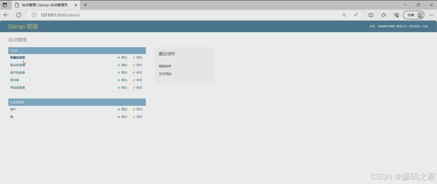The image size is (437, 184).
Task: Click 增加 for 收藏信息表
Action: click(122, 57)
